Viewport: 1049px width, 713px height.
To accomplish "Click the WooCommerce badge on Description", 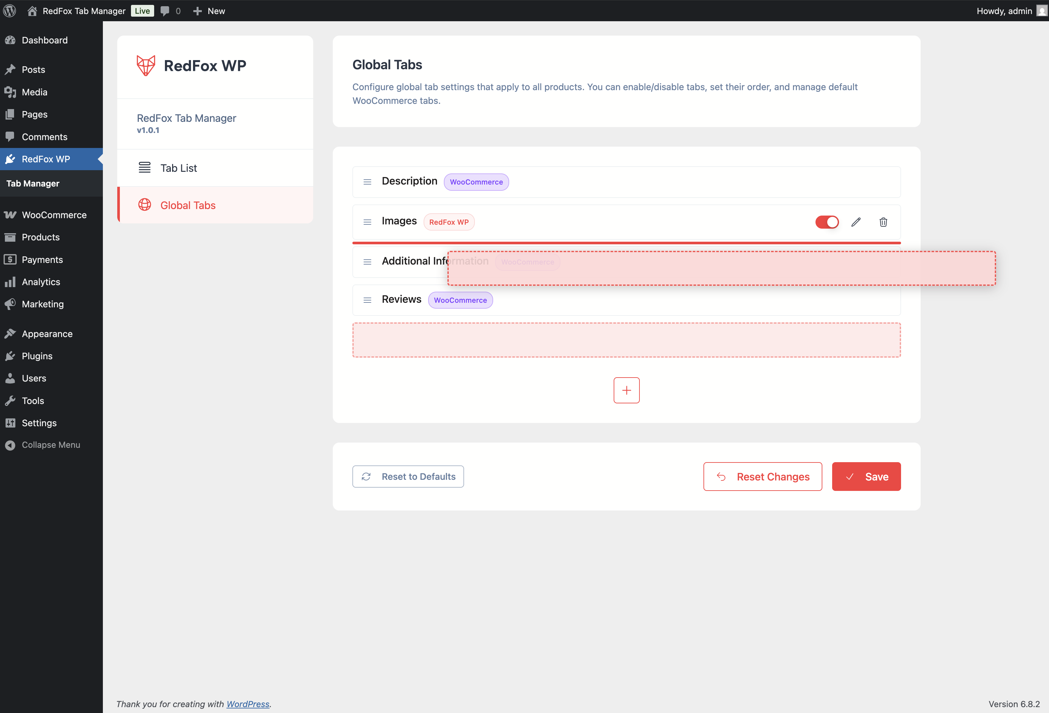I will [x=476, y=182].
